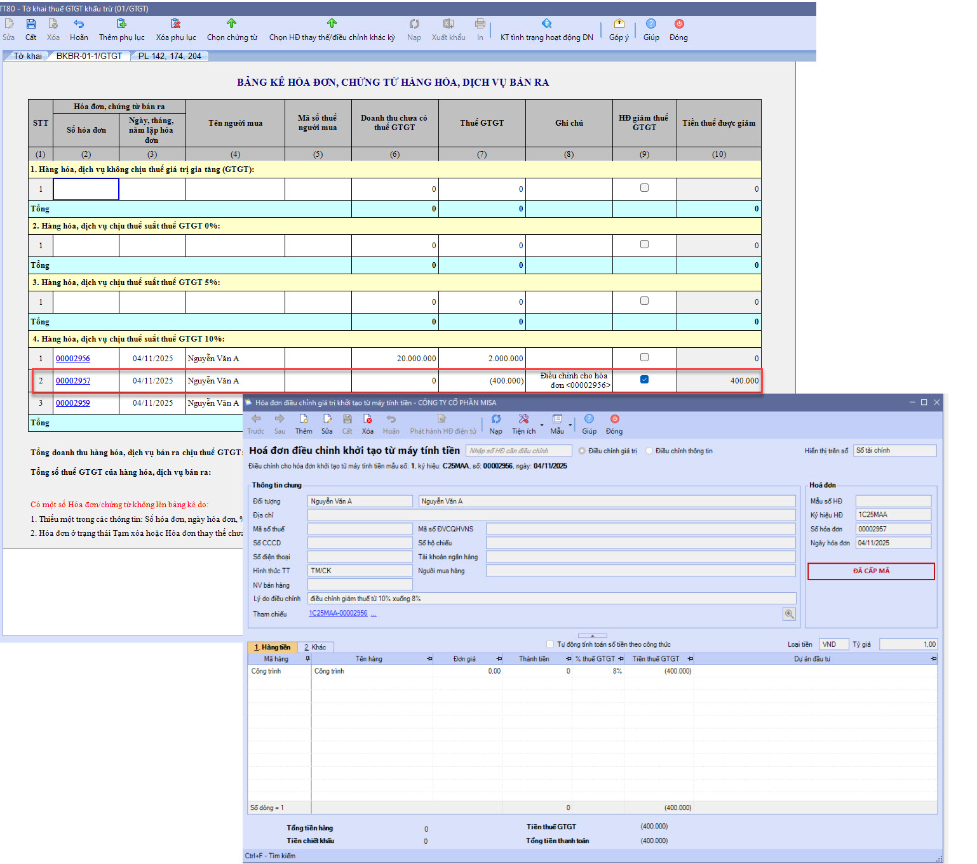Viewport: 977px width, 864px height.
Task: Switch to the 2. Khác tab
Action: point(315,648)
